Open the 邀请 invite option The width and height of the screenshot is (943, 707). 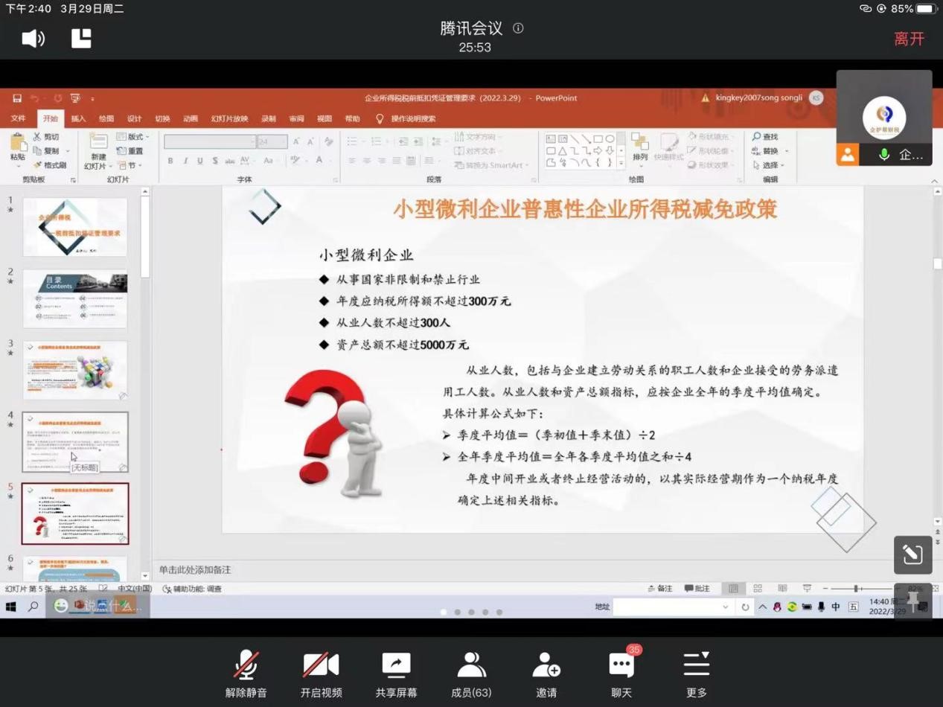546,674
